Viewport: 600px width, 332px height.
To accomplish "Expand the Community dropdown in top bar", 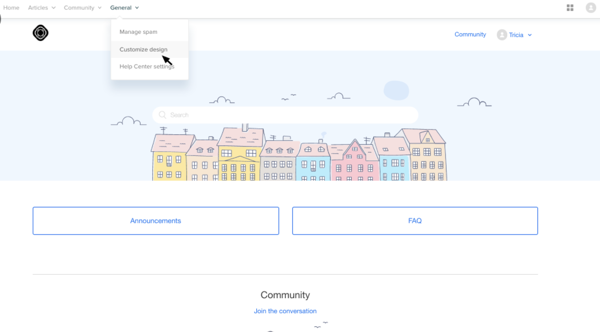I will tap(83, 8).
